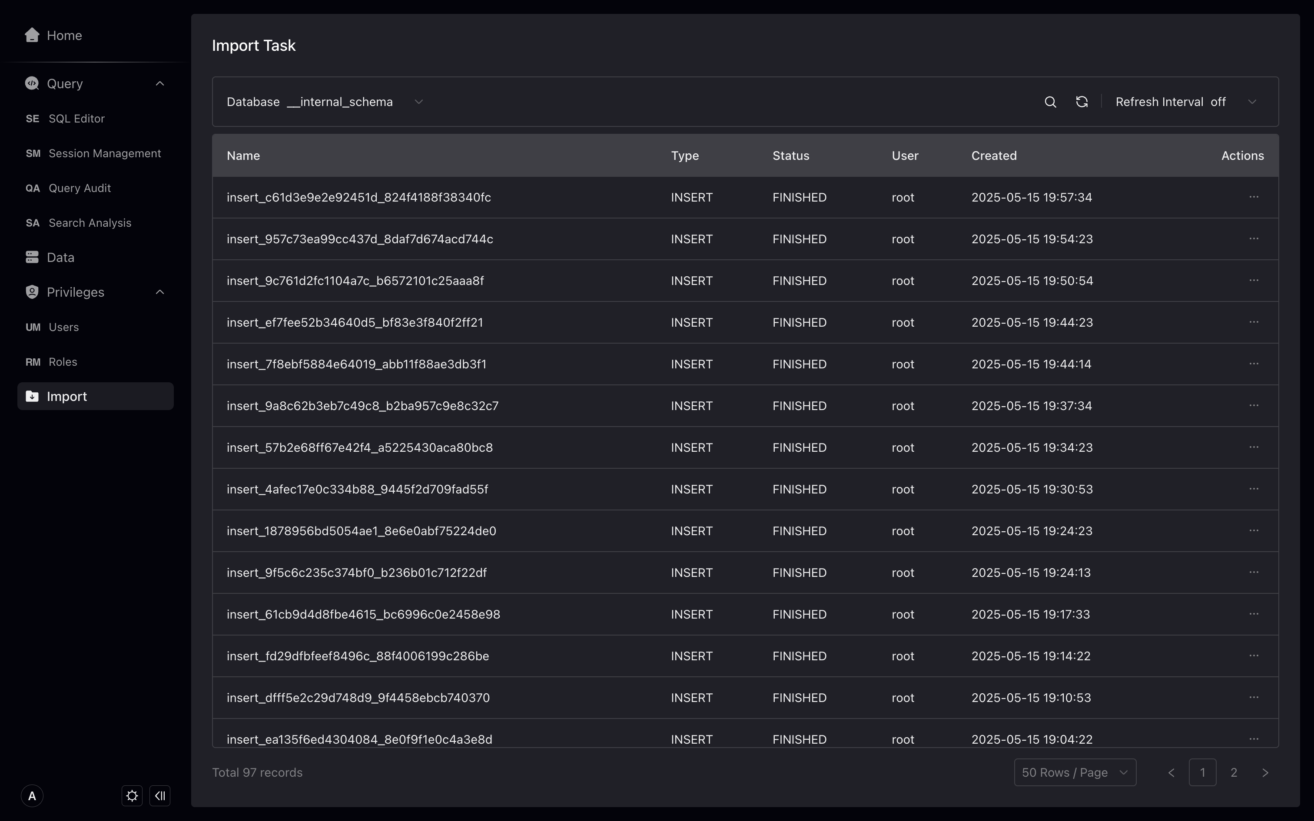
Task: Open actions menu for insert_9c761d2fc1104a7c row
Action: (x=1254, y=281)
